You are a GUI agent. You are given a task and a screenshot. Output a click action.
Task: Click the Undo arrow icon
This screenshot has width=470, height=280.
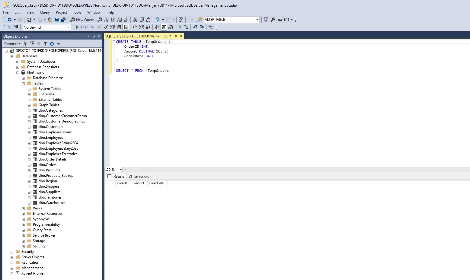(157, 20)
